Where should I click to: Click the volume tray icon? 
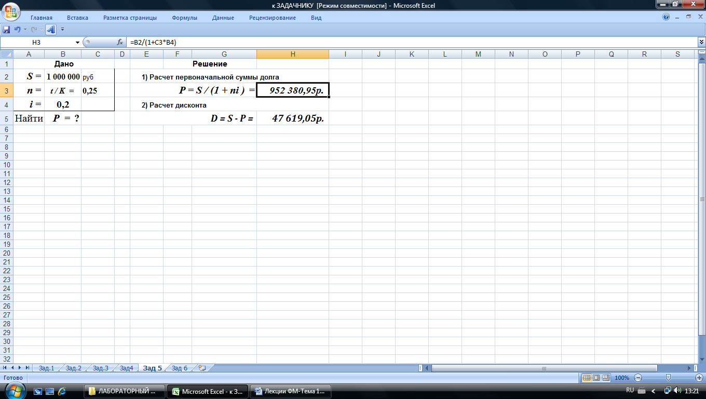[x=678, y=391]
